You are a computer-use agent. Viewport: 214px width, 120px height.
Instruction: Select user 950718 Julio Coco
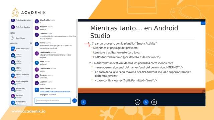pos(21,76)
